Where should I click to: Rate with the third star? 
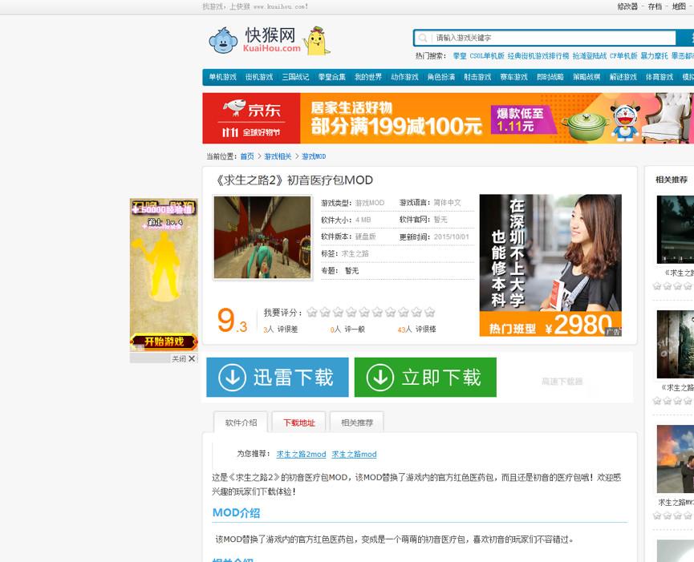point(338,313)
